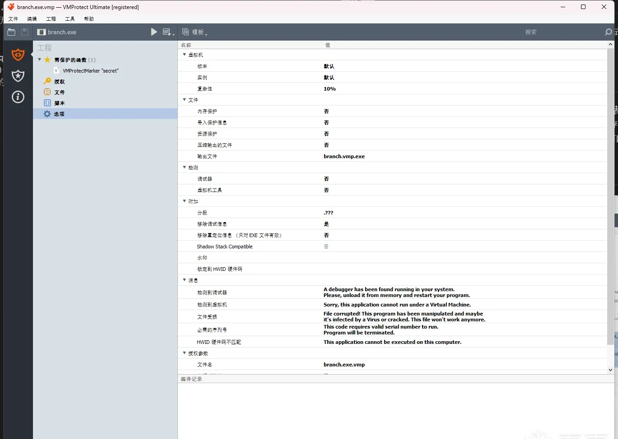Collapse the 附加 section
The width and height of the screenshot is (618, 439).
(184, 201)
